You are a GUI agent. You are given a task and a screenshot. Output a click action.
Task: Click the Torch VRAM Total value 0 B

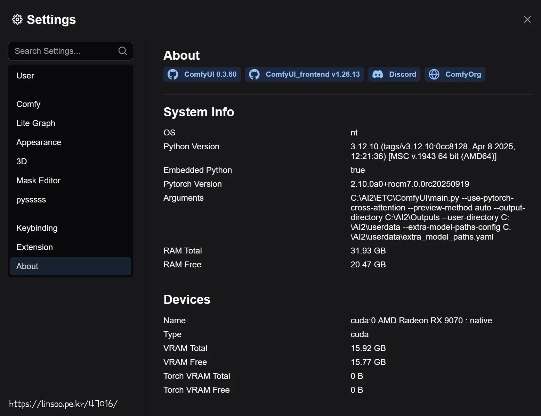[x=357, y=376]
